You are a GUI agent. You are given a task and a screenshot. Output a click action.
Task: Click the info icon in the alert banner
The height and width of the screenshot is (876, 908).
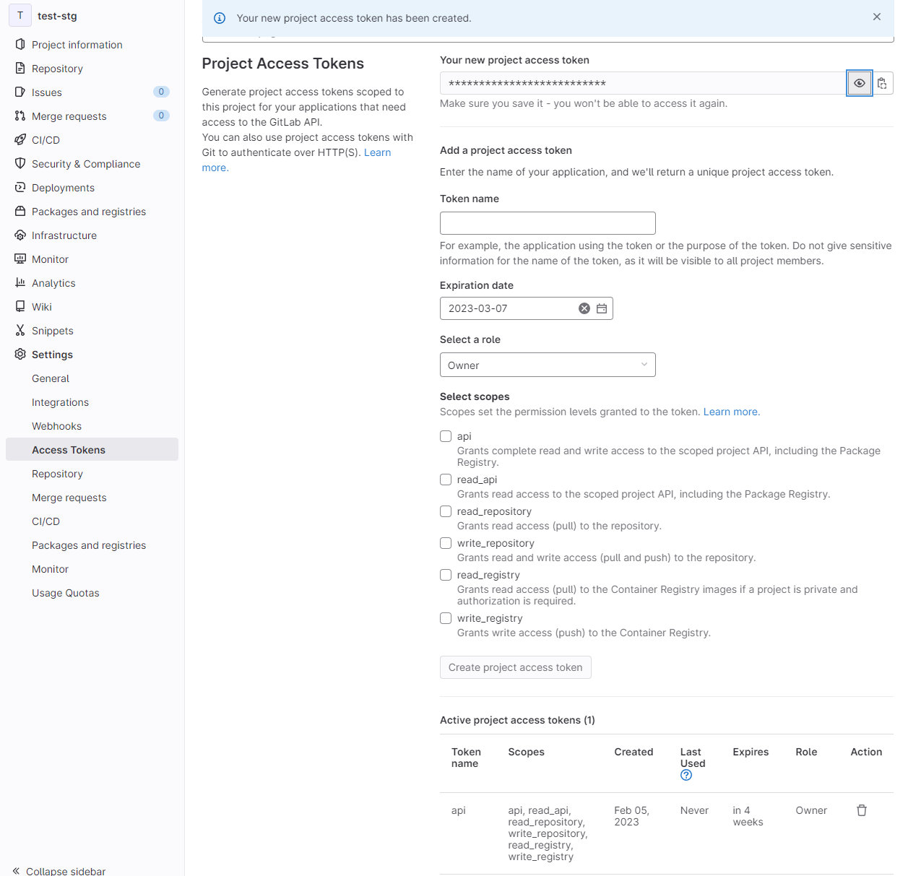[220, 18]
